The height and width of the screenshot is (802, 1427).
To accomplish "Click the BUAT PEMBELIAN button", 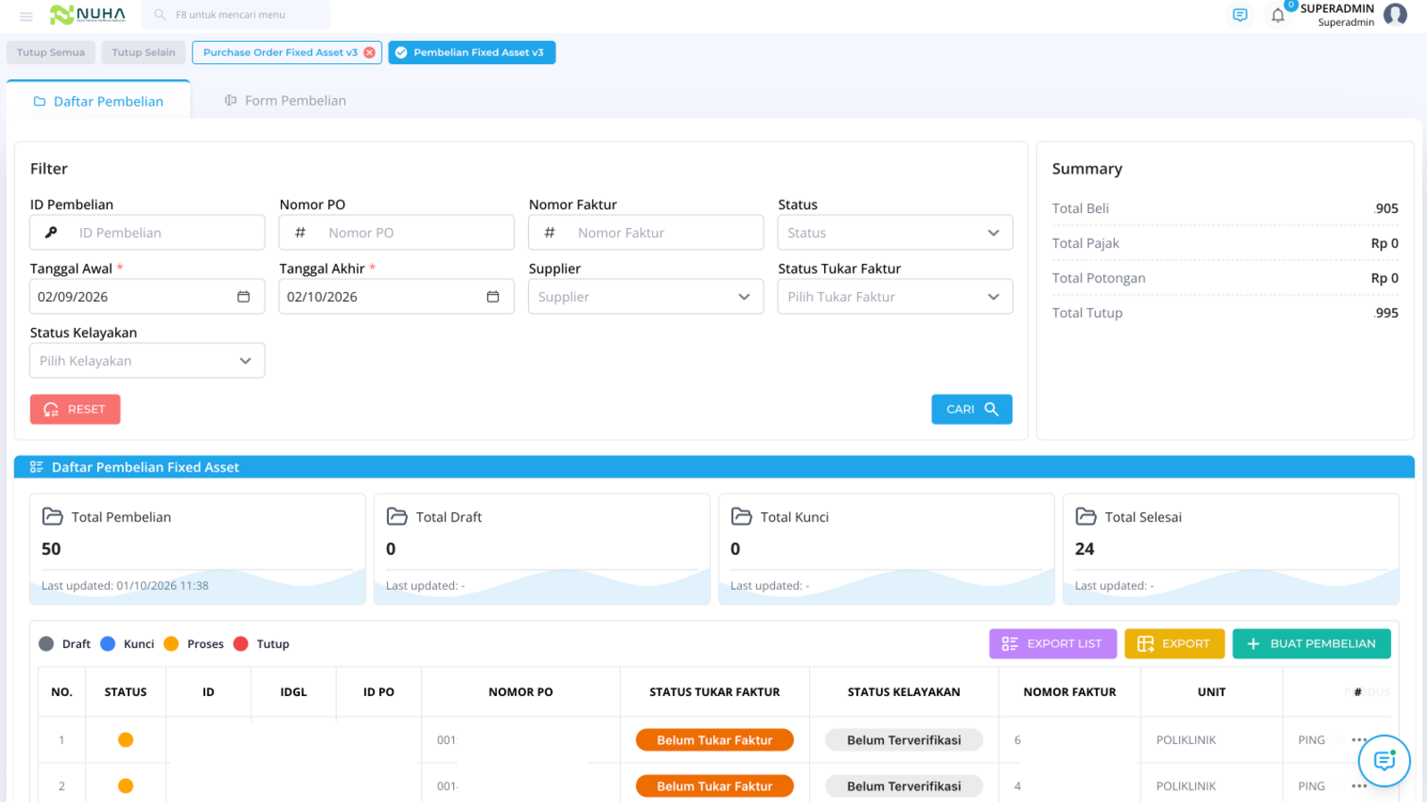I will pos(1311,643).
